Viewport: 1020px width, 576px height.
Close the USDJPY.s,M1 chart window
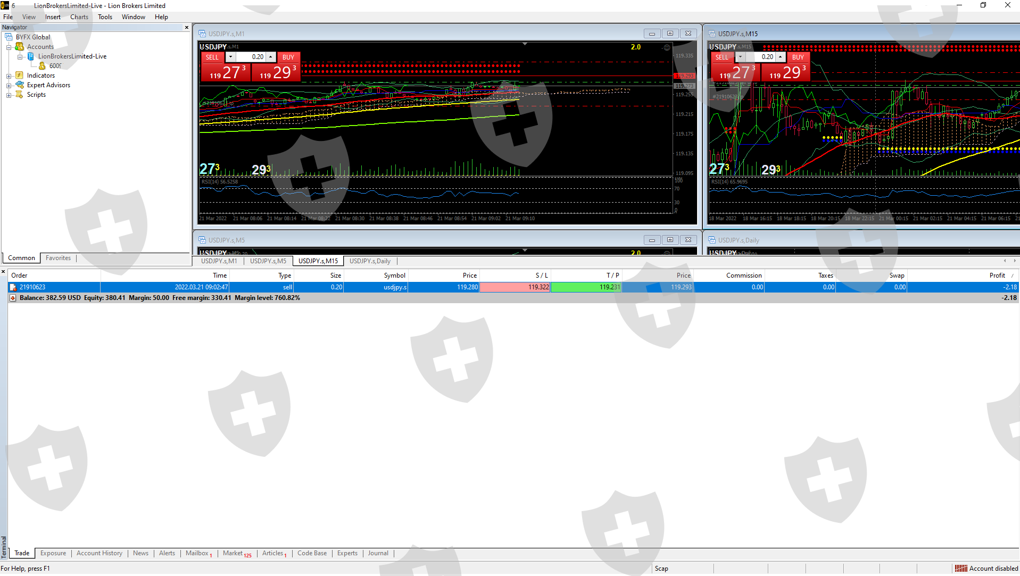click(688, 34)
